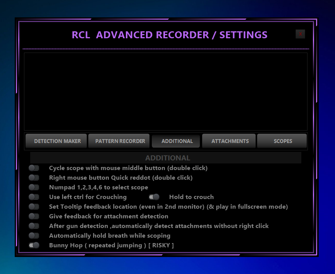This screenshot has height=274, width=335.
Task: Switch to the Pattern Recorder tab
Action: click(x=120, y=141)
